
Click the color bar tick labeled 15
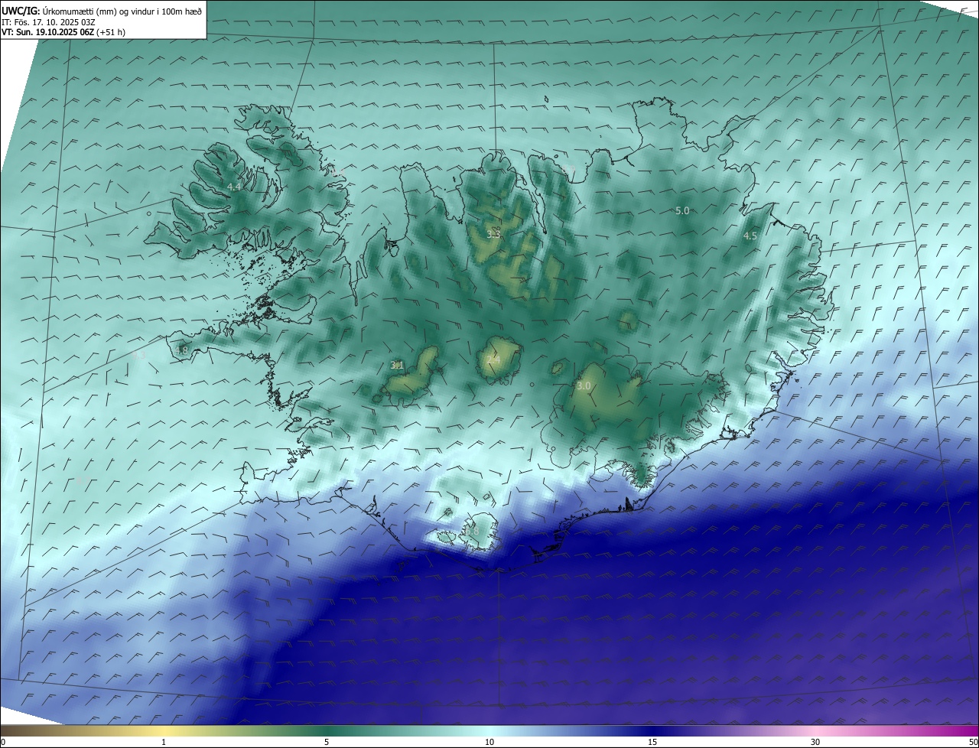[x=652, y=742]
